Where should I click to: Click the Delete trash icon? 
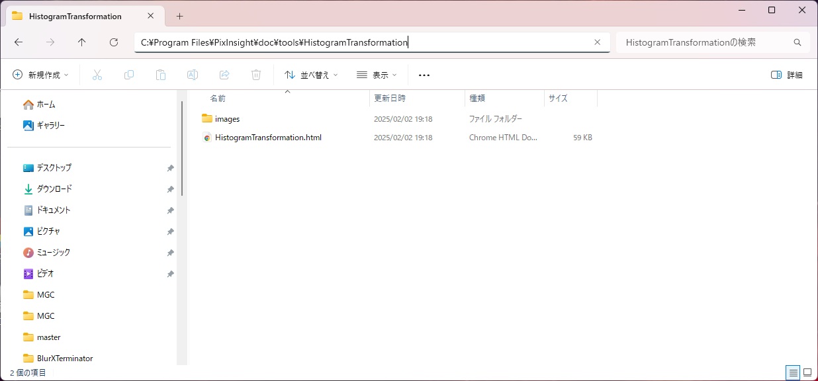point(256,75)
